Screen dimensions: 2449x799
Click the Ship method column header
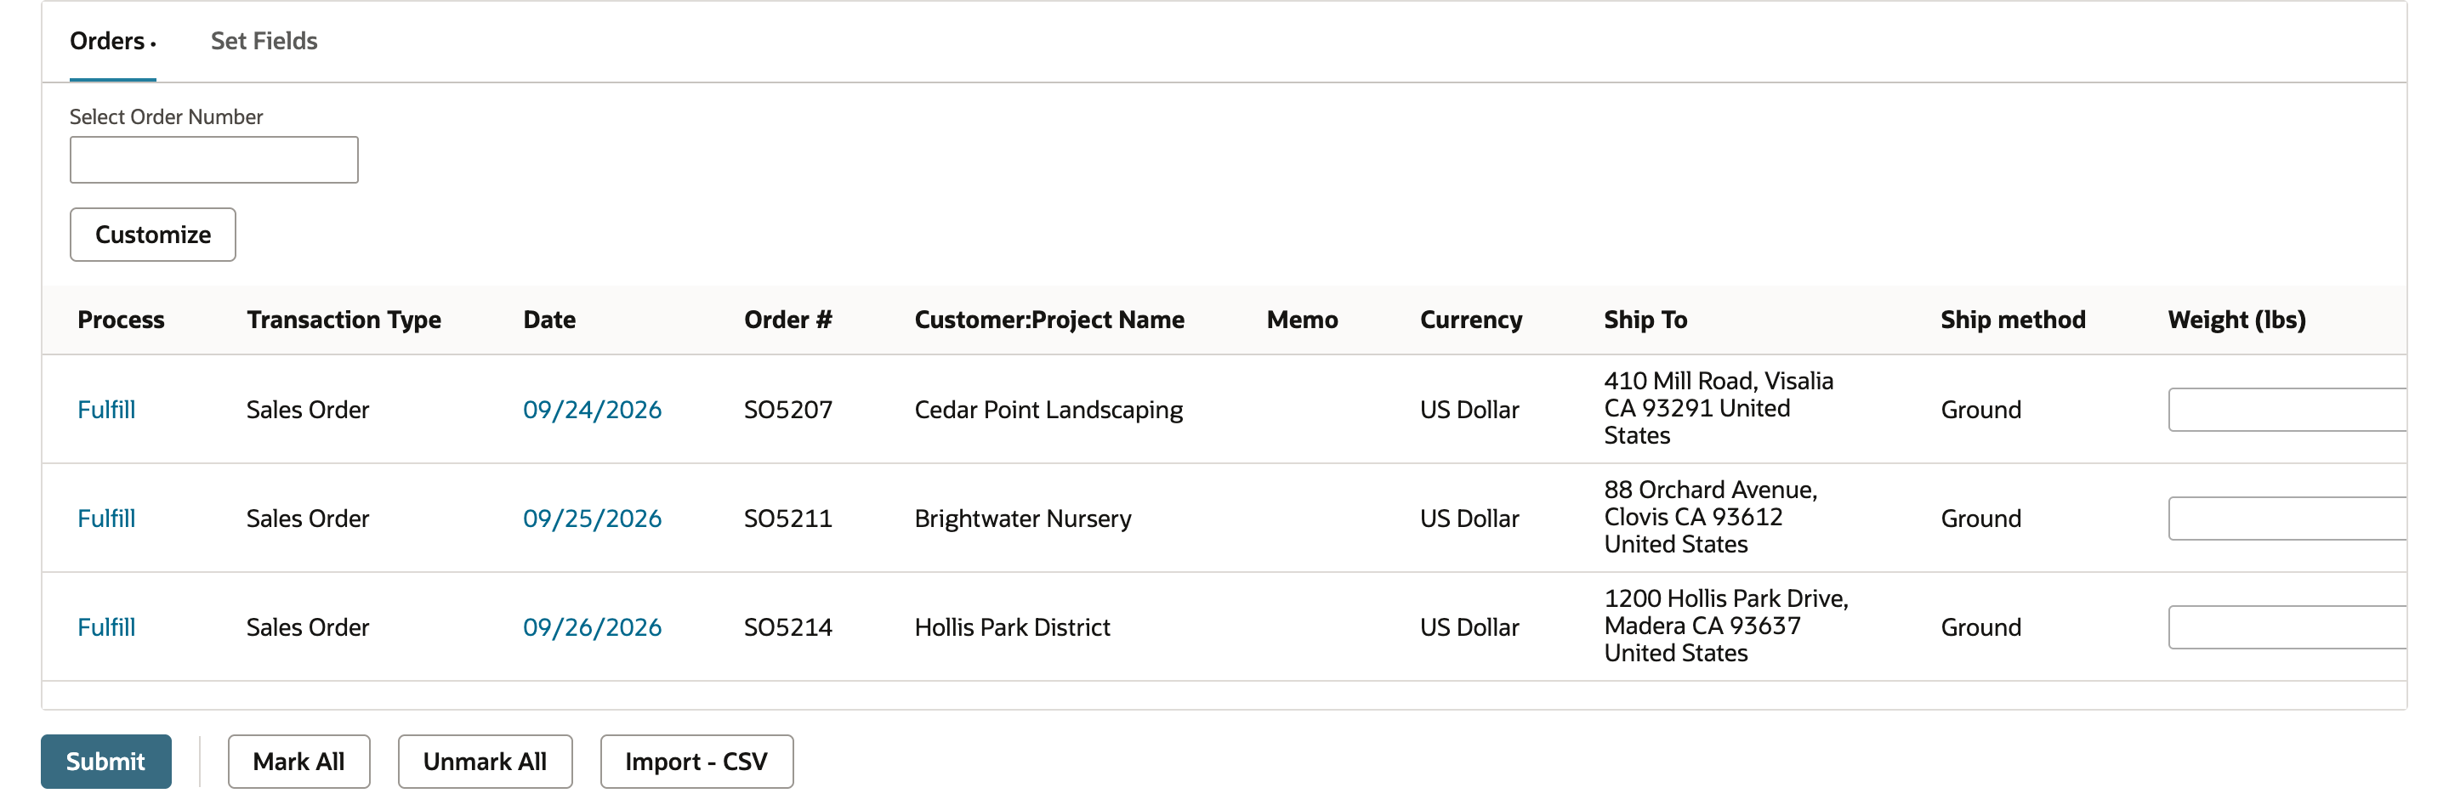(x=2014, y=320)
